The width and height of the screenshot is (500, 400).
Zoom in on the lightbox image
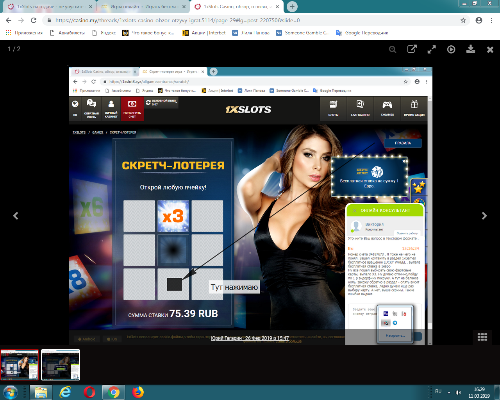(x=393, y=49)
